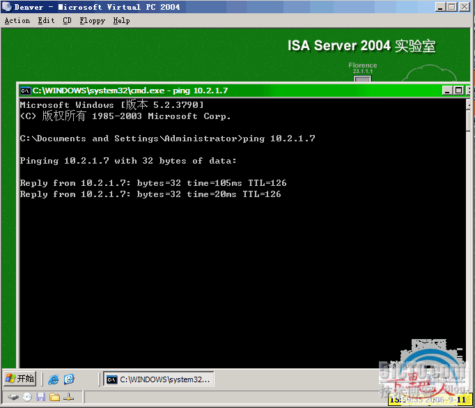The image size is (475, 408).
Task: Click the '版权所有 1985-2003 Microsoft Corp.' line
Action: click(x=125, y=116)
